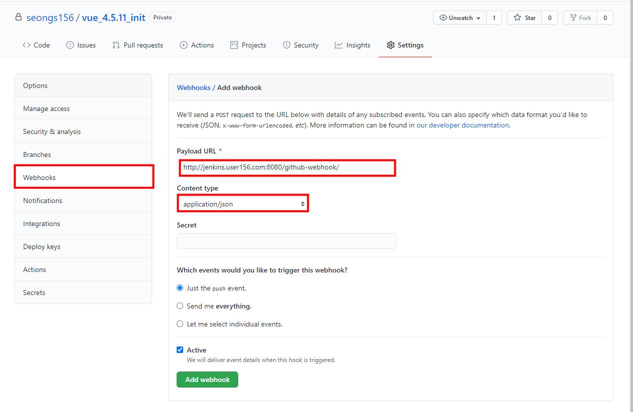
Task: Select 'Send me everything' radio option
Action: point(180,306)
